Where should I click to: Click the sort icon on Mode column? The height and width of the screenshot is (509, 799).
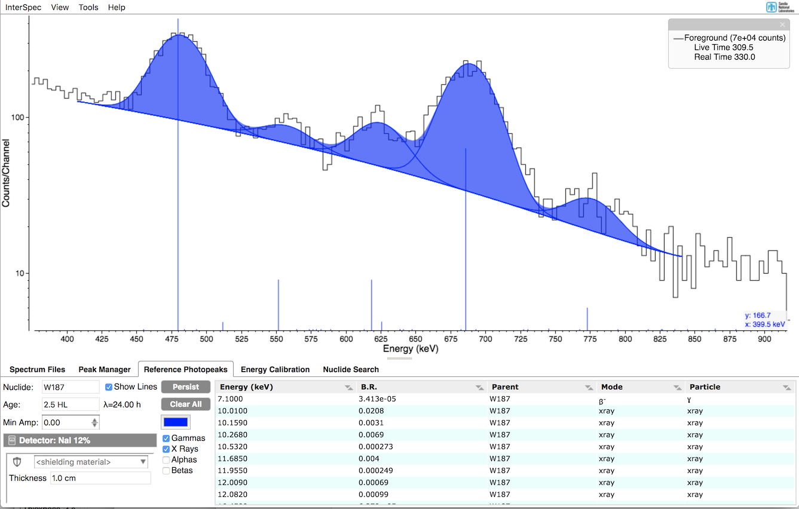676,387
